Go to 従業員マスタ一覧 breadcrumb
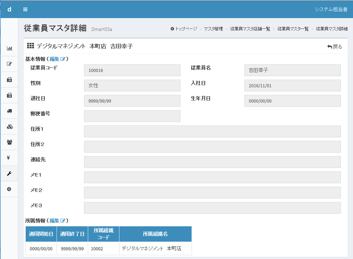 293,29
